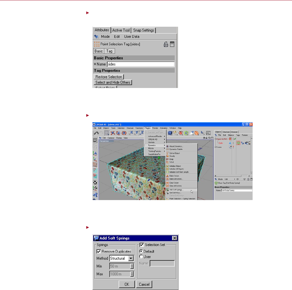Click the spline tool icon in toolbar
Screen dimensions: 292x290
click(175, 133)
